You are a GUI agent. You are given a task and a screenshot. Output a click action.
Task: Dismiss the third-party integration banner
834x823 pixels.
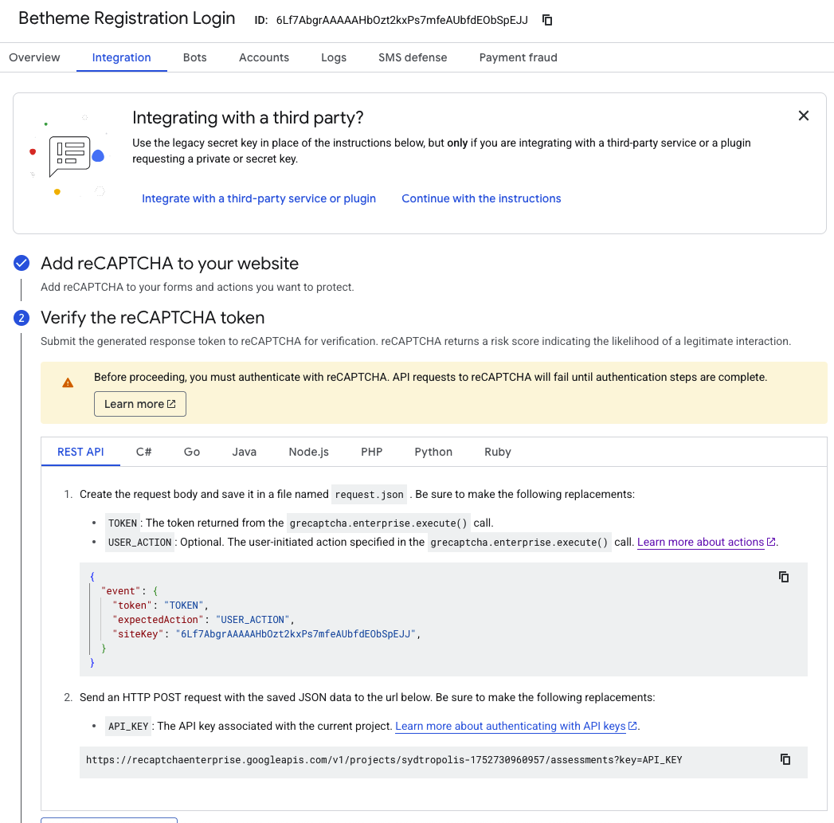click(803, 116)
